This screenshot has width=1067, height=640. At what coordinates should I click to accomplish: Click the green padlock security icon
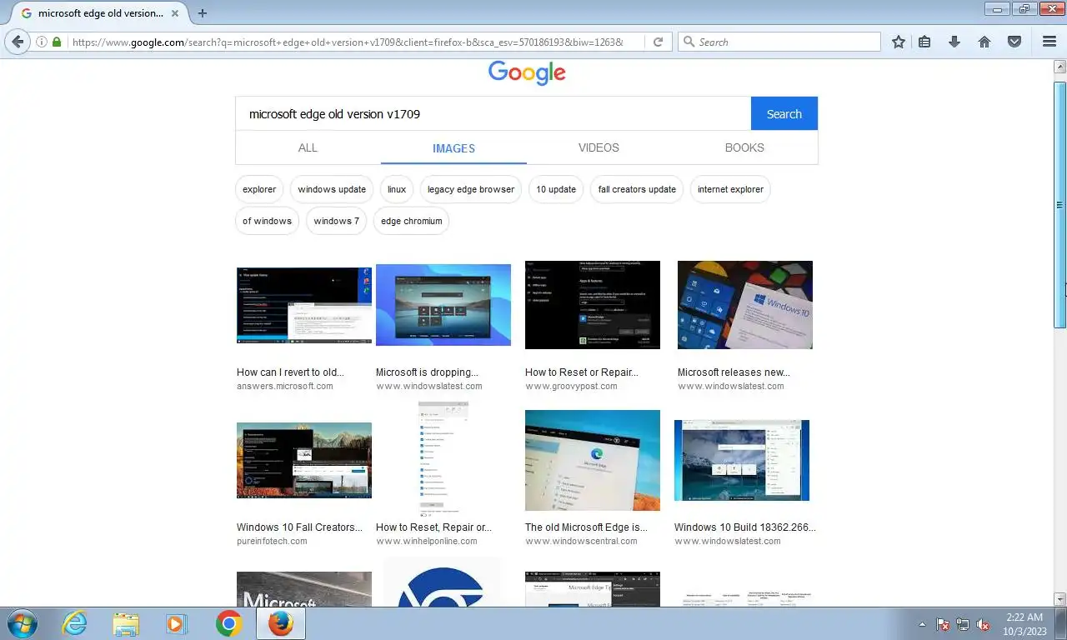[x=57, y=42]
